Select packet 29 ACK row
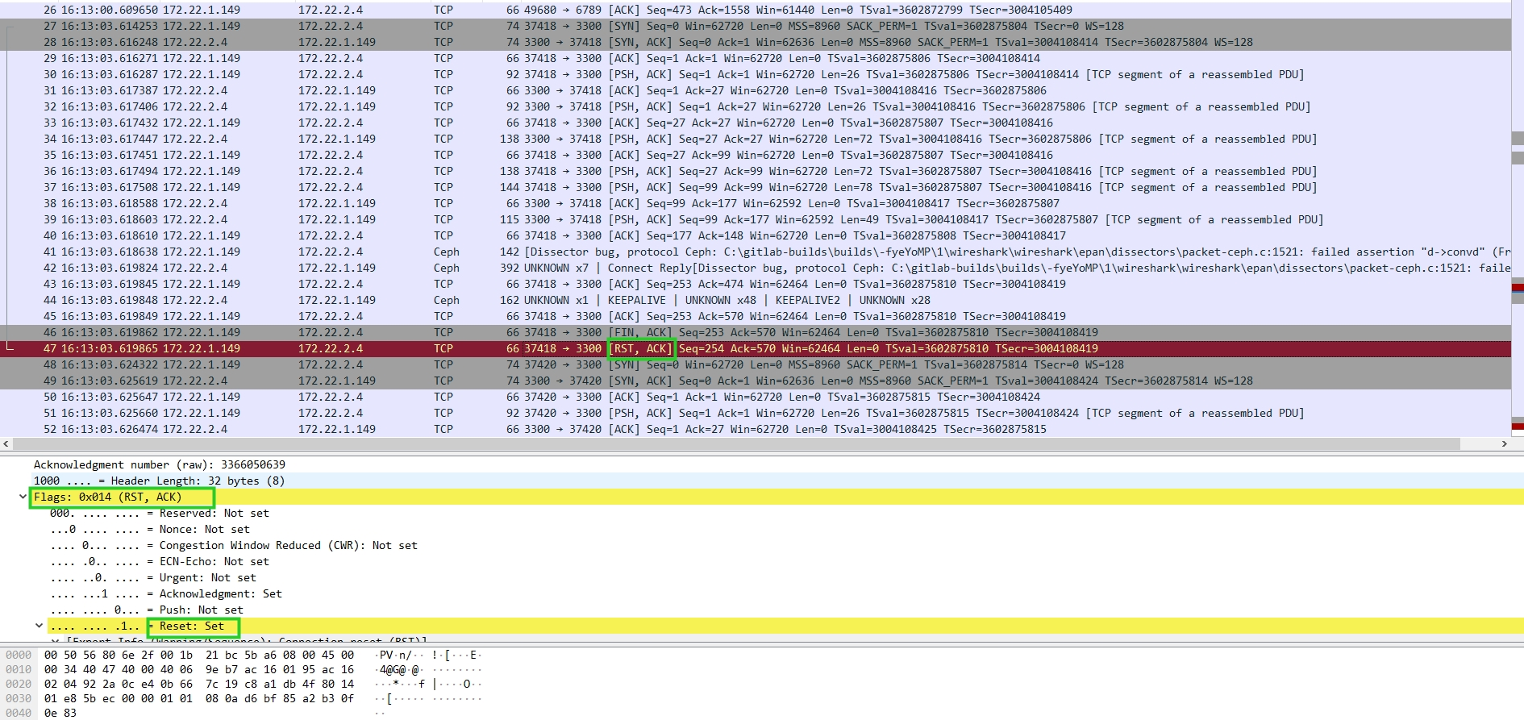 pyautogui.click(x=756, y=58)
